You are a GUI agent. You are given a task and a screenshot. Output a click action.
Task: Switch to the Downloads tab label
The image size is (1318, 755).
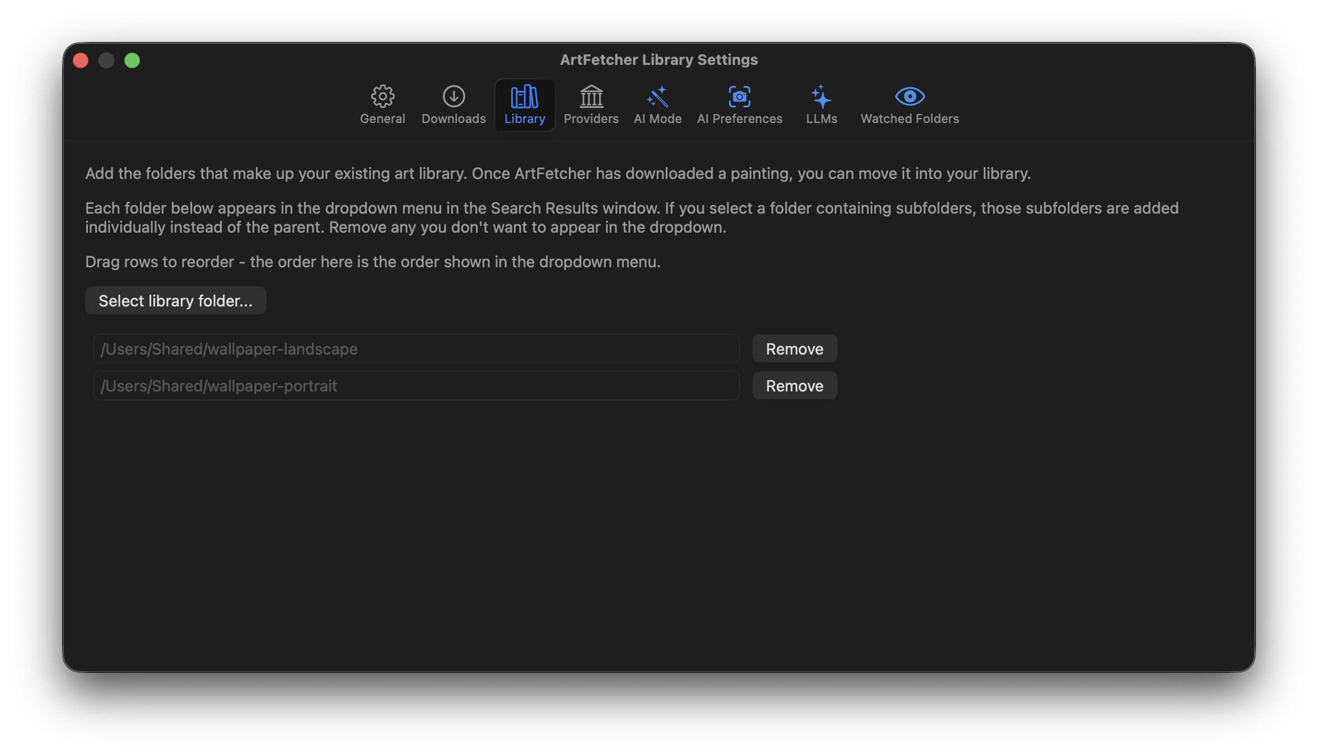(x=454, y=119)
